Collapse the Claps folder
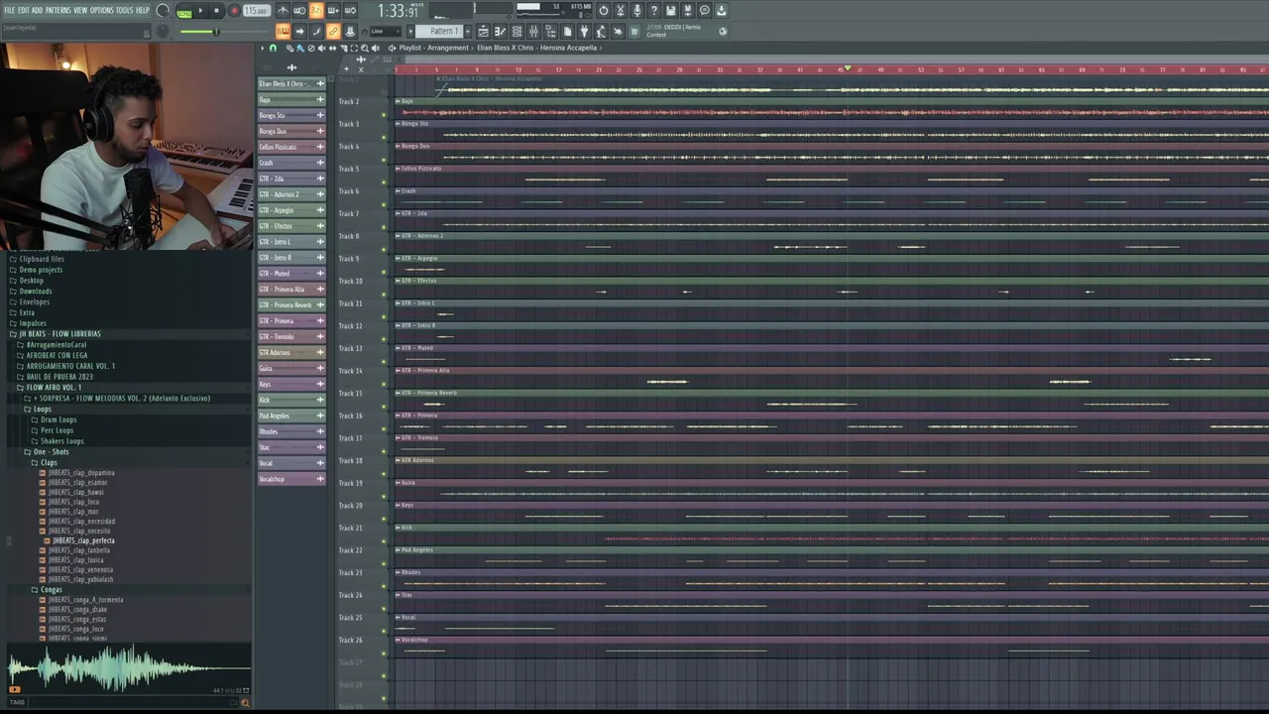The height and width of the screenshot is (714, 1269). pos(45,463)
